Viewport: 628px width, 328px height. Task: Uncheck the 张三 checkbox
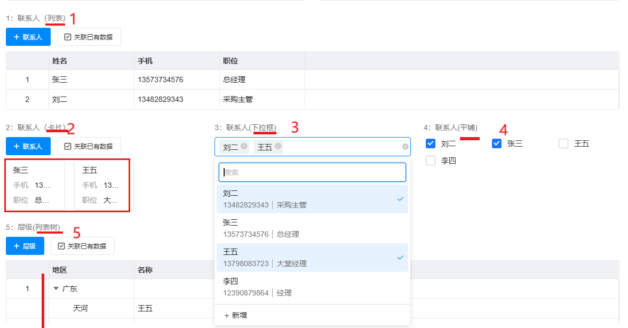point(497,143)
